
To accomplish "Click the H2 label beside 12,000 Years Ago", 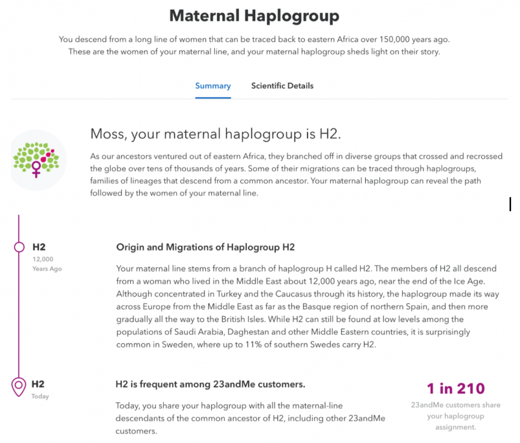I will click(x=39, y=247).
